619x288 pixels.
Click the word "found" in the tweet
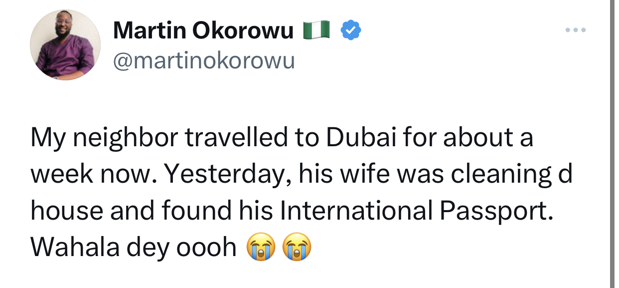(x=196, y=211)
